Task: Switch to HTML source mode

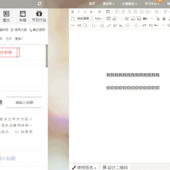Action: 72,25
